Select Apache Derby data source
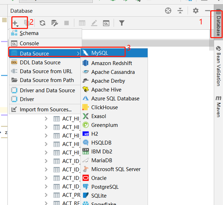This screenshot has width=223, height=205. pyautogui.click(x=114, y=81)
